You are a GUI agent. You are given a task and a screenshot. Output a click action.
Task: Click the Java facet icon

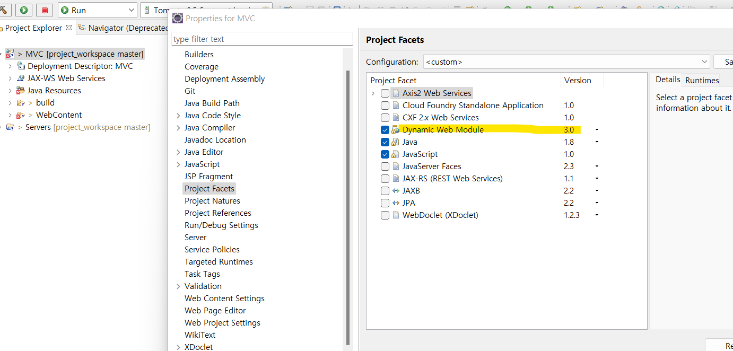396,142
